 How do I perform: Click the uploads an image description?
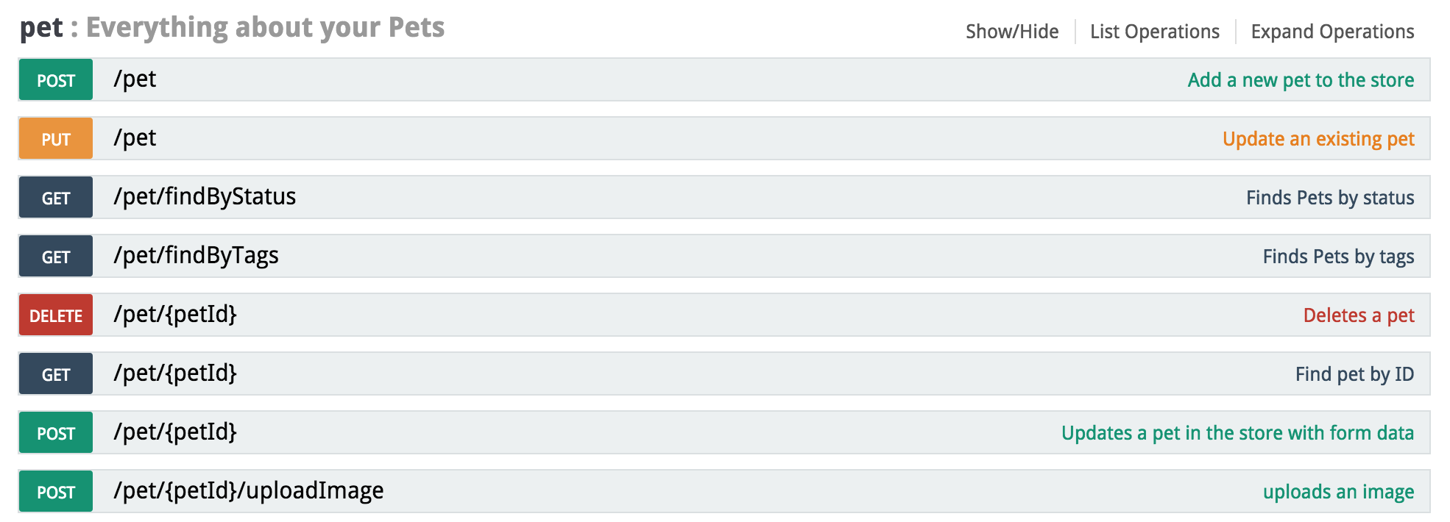tap(1339, 491)
